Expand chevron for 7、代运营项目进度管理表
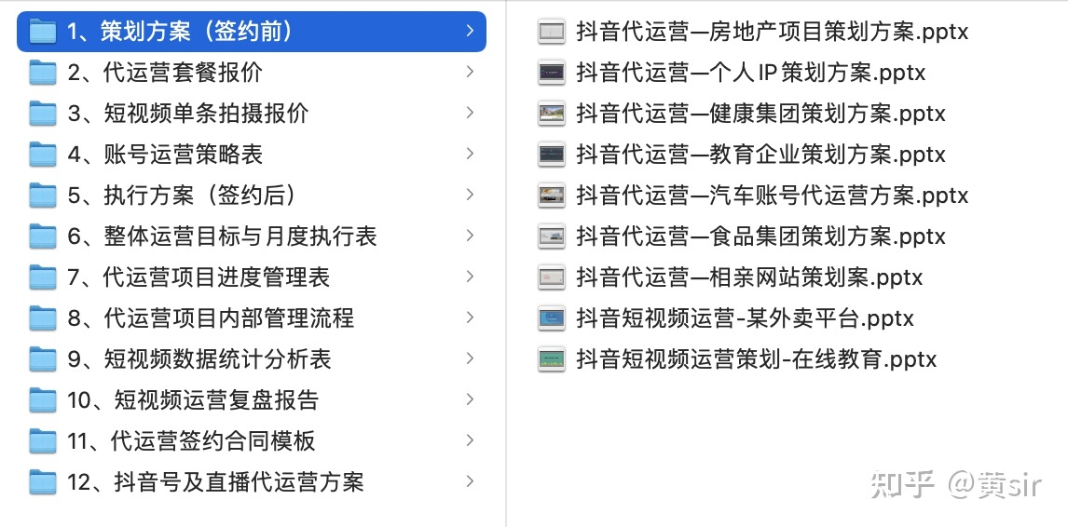The width and height of the screenshot is (1068, 527). click(x=470, y=277)
